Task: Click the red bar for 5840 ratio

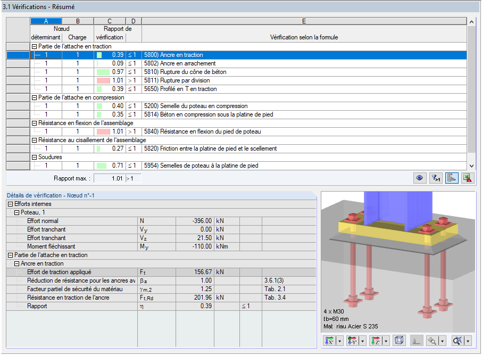Action: pos(103,131)
